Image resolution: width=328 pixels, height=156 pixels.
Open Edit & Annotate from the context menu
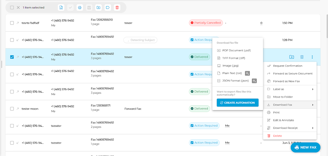tap(290, 120)
